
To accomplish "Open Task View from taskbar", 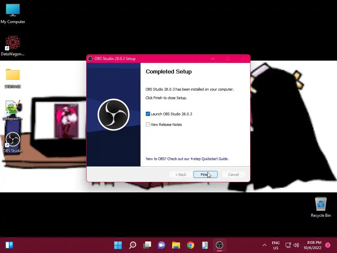I will [x=147, y=245].
